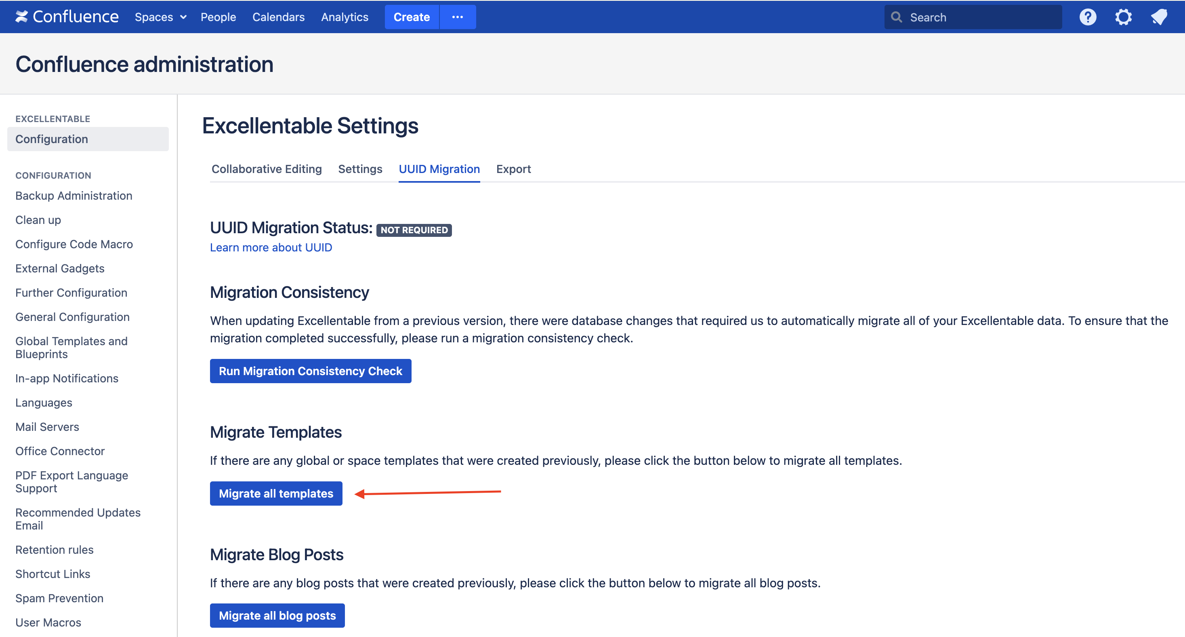Click the Create button

point(411,17)
